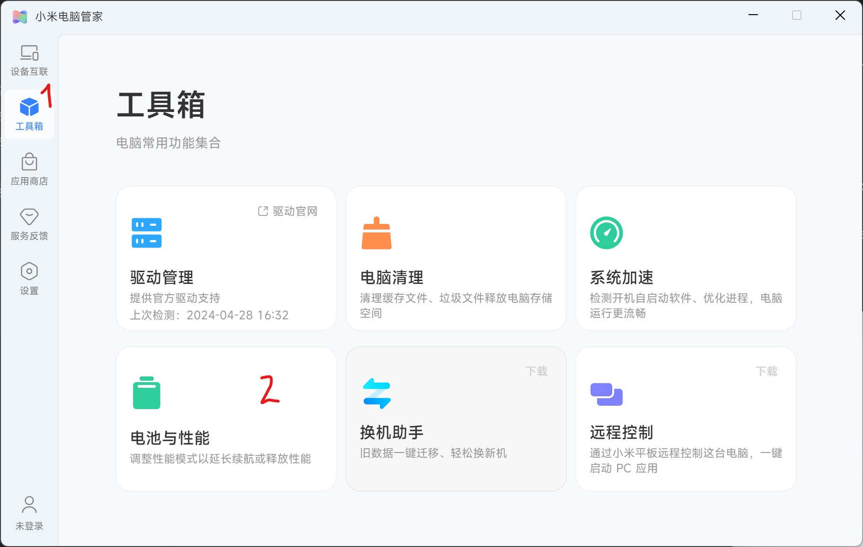
Task: Click the external-link icon beside 驱动官网
Action: pos(263,211)
